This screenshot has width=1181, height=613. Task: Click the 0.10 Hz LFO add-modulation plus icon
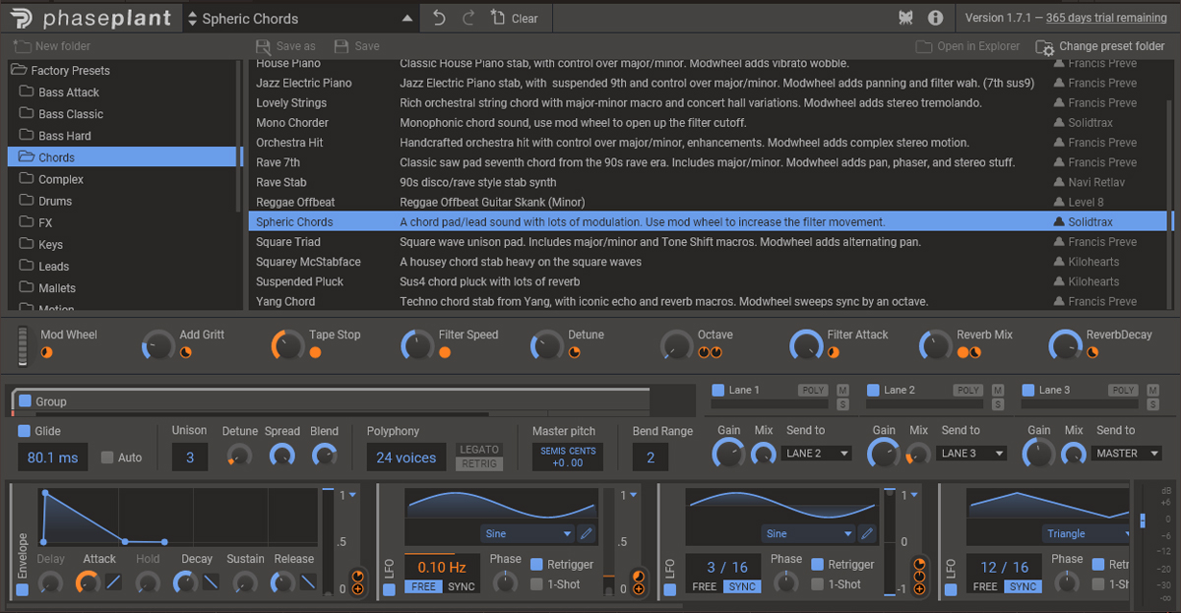click(638, 589)
